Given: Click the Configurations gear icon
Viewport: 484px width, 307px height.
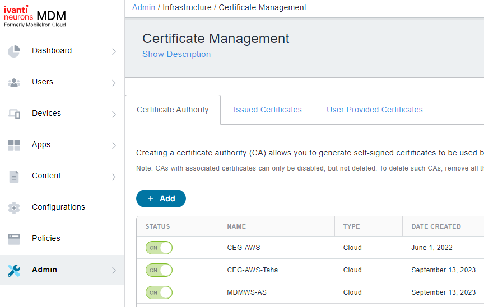Looking at the screenshot, I should [x=14, y=208].
